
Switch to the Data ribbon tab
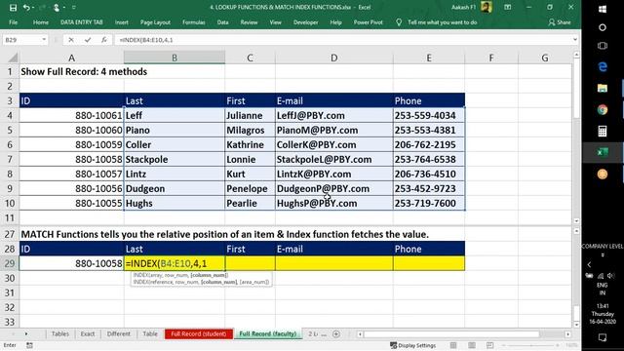pyautogui.click(x=223, y=22)
